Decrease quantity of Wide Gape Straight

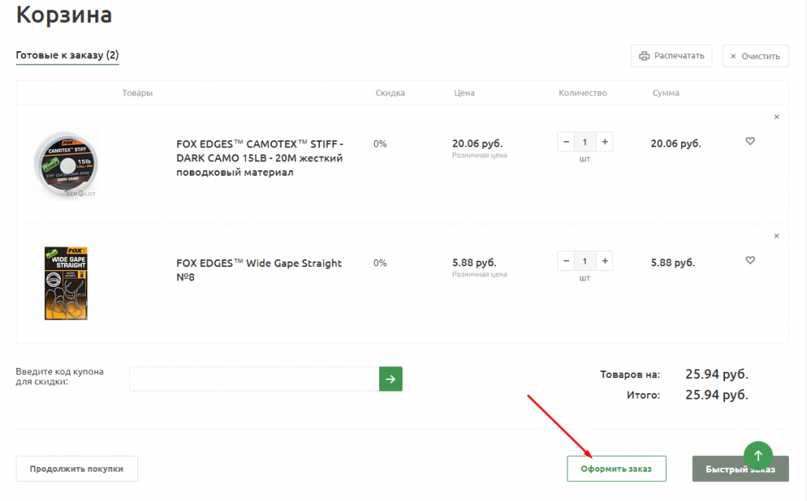click(566, 261)
